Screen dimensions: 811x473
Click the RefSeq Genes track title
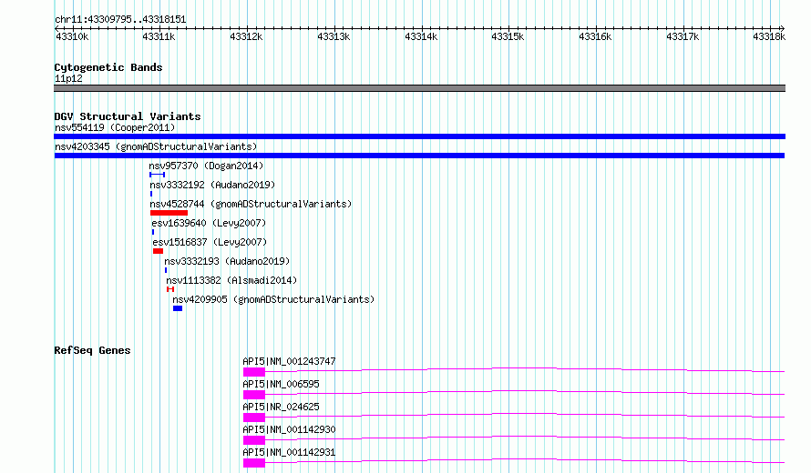[x=92, y=350]
